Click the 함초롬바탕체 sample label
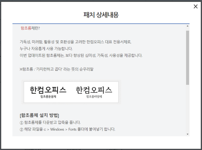Screen dimensions: 202x150 pos(94,96)
